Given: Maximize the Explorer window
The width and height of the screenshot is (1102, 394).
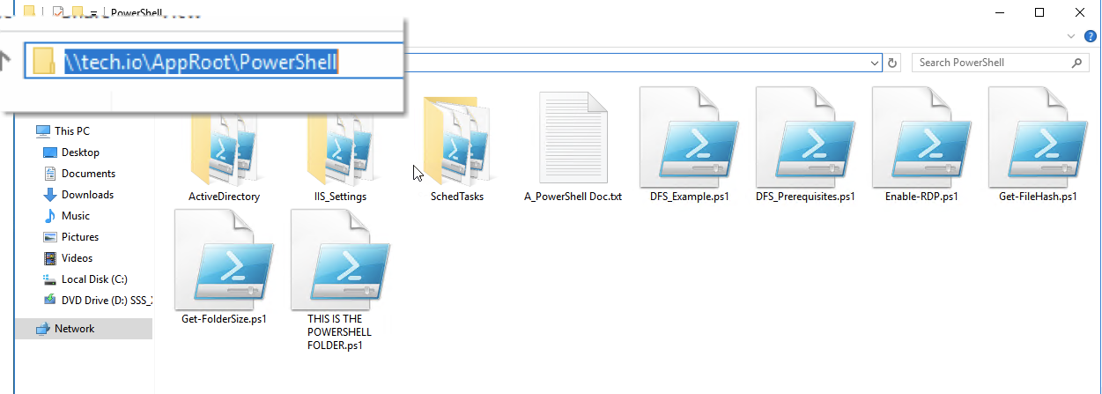Looking at the screenshot, I should point(1039,12).
